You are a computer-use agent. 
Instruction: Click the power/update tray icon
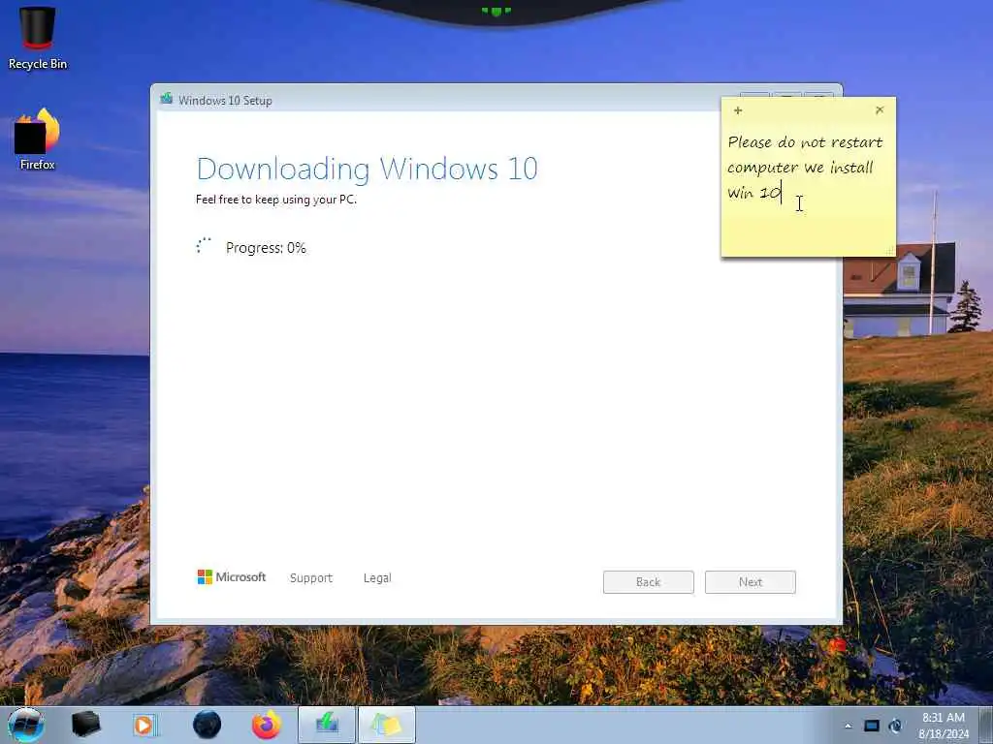tap(895, 726)
